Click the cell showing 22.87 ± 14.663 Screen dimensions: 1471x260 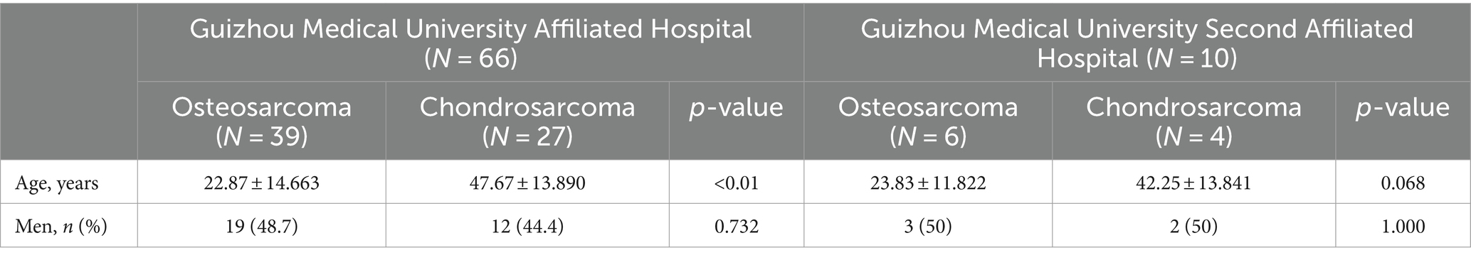pyautogui.click(x=262, y=183)
